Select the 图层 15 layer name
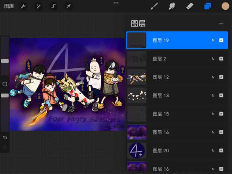Viewport: 232px width, 174px height. click(161, 114)
